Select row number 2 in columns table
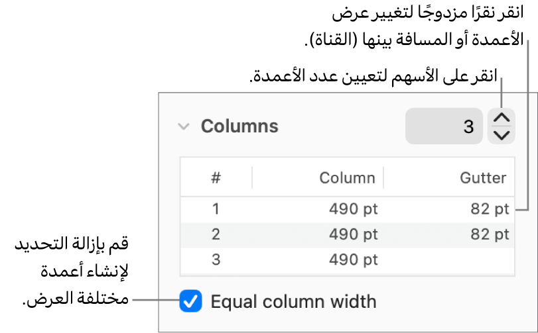Image resolution: width=538 pixels, height=333 pixels. (x=216, y=234)
